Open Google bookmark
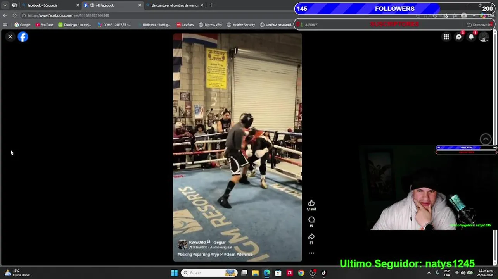498x279 pixels. click(x=22, y=25)
